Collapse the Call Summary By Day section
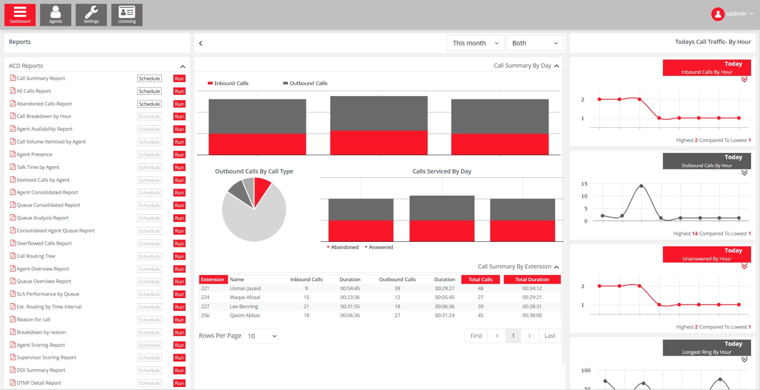This screenshot has height=390, width=760. tap(557, 66)
